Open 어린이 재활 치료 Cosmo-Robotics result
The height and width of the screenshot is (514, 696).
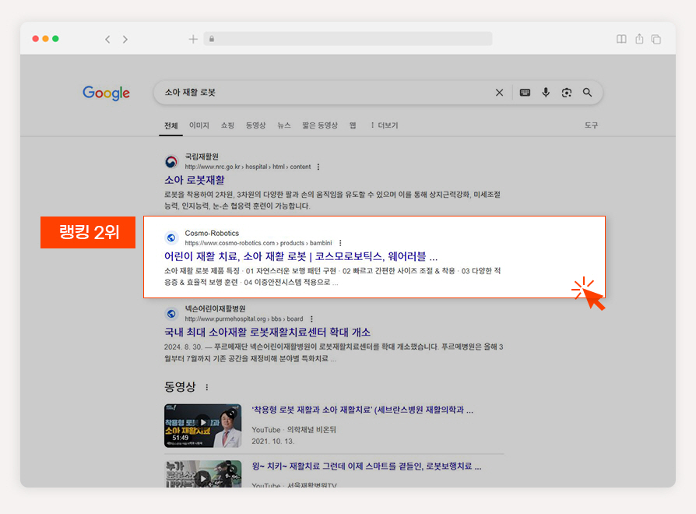301,256
